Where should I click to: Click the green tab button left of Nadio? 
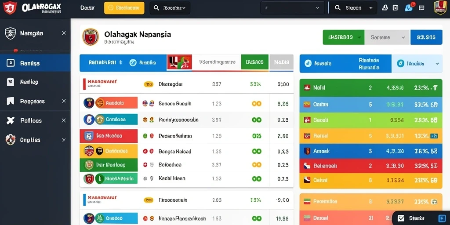pos(255,62)
